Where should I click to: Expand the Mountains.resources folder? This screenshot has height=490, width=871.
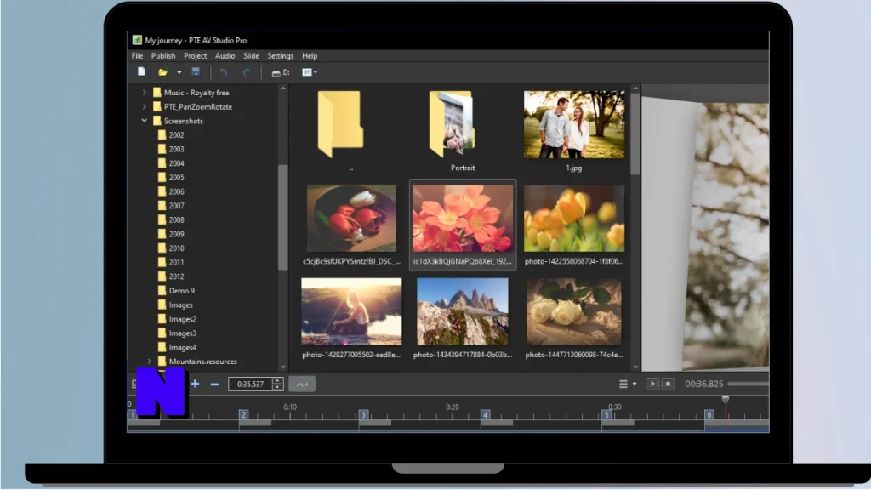[x=150, y=361]
